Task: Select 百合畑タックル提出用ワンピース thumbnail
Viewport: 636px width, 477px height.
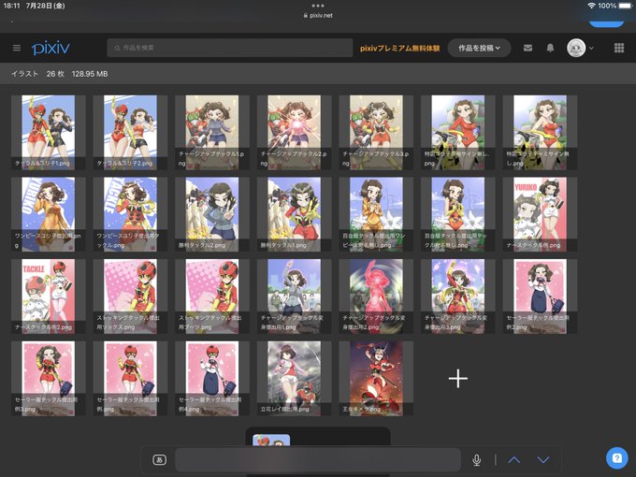Action: tap(376, 214)
